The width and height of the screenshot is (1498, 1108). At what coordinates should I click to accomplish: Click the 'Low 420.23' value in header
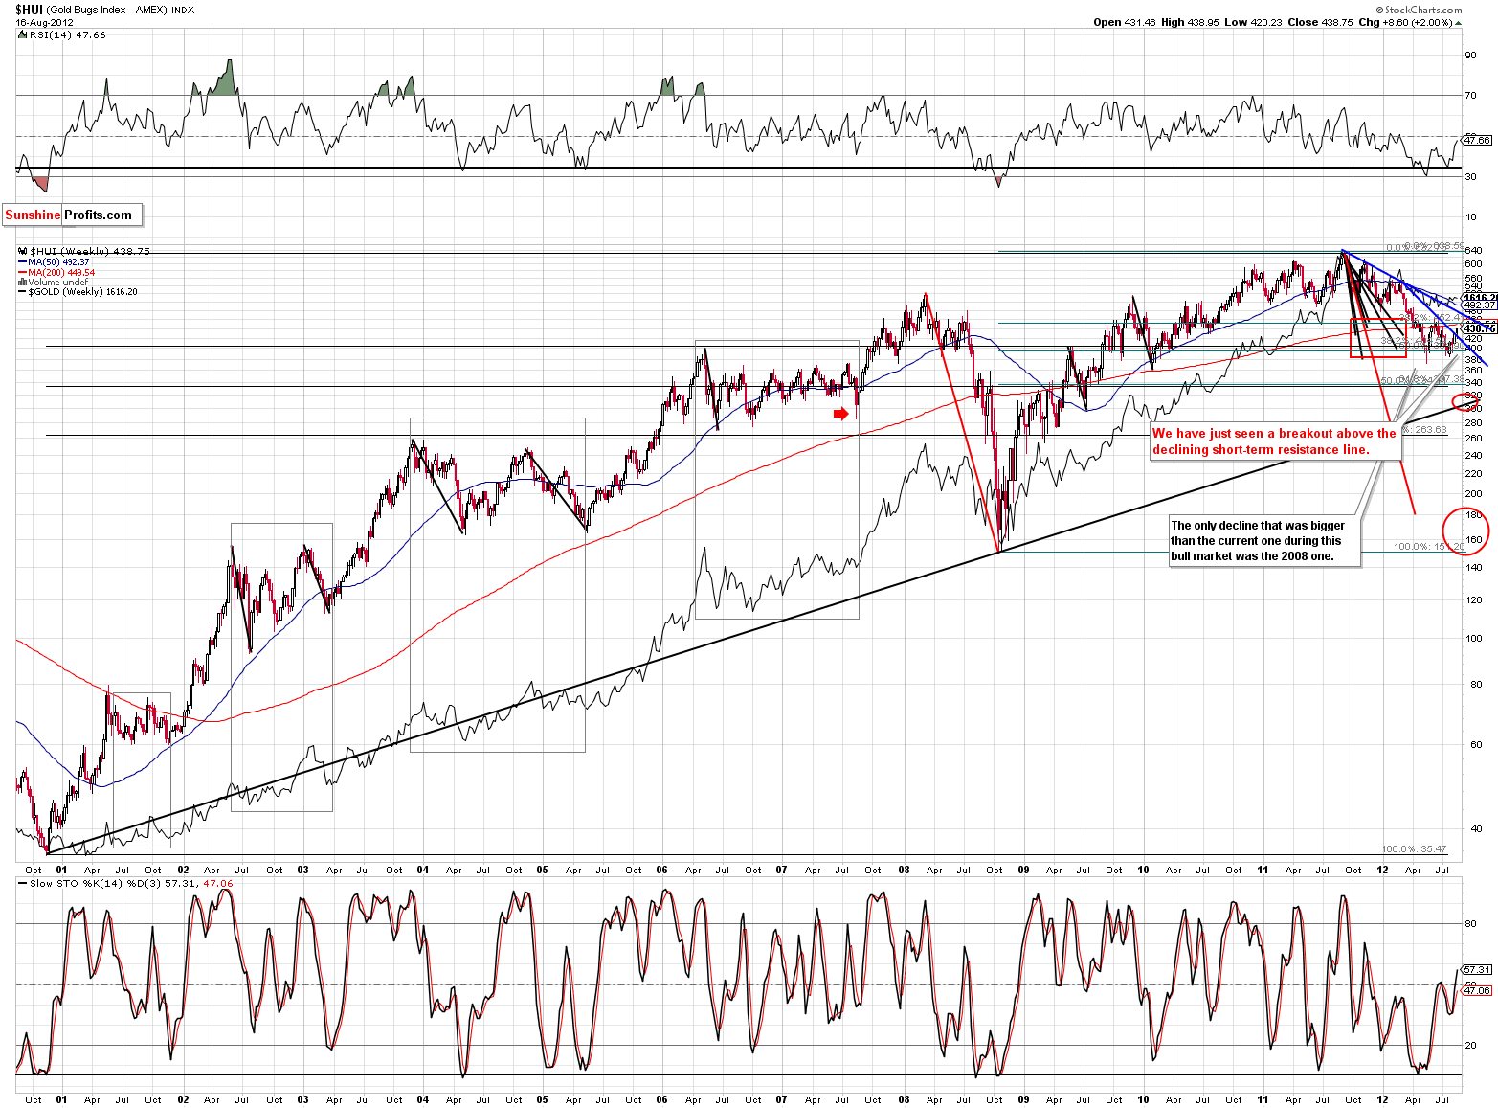[x=1255, y=22]
